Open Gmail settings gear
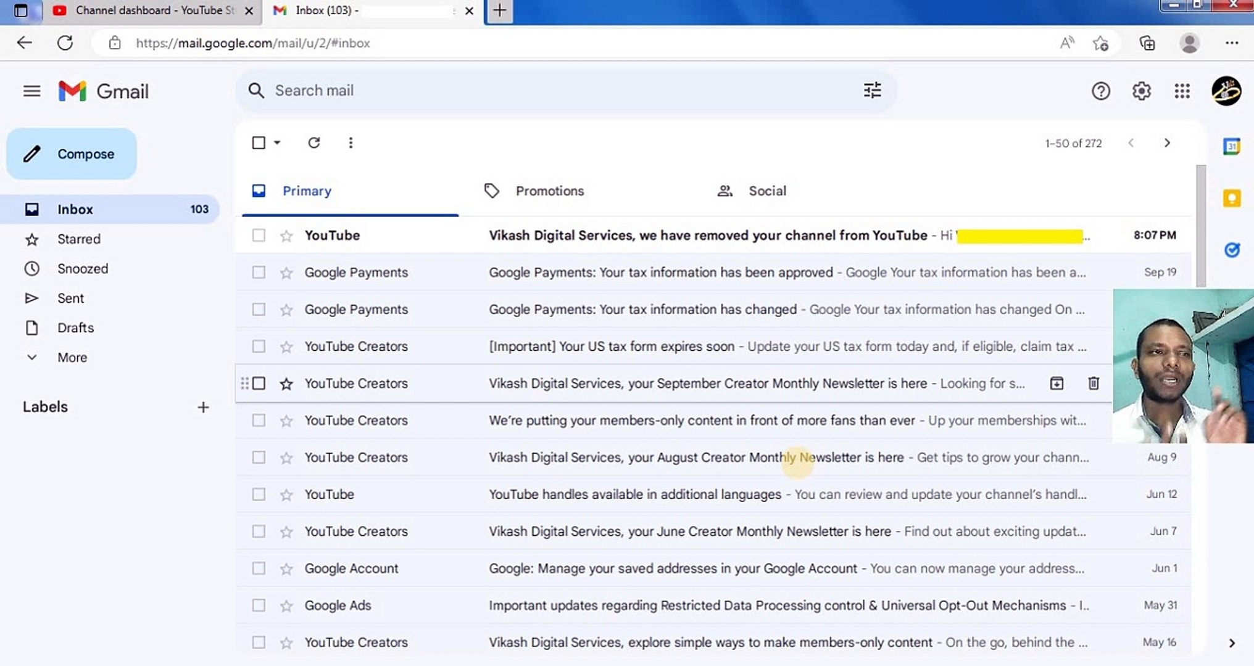Screen dimensions: 1254x666 pyautogui.click(x=1141, y=91)
